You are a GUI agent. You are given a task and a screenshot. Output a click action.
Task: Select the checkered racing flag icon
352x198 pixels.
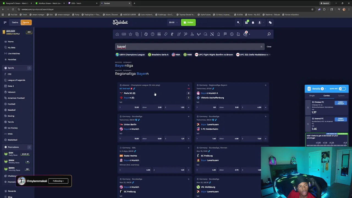click(x=225, y=34)
